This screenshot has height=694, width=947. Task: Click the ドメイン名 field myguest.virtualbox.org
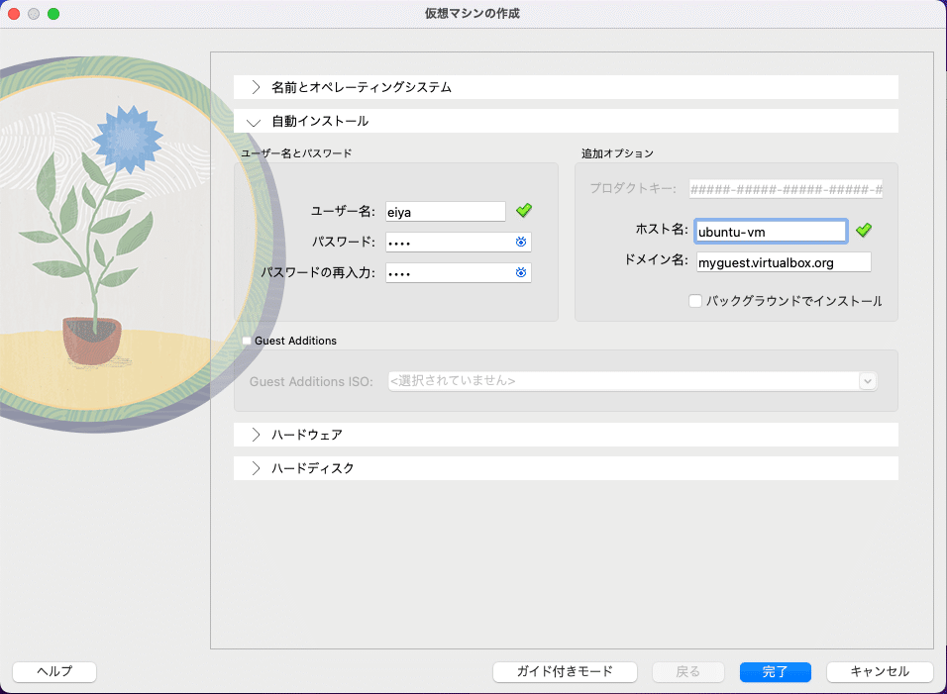point(784,262)
